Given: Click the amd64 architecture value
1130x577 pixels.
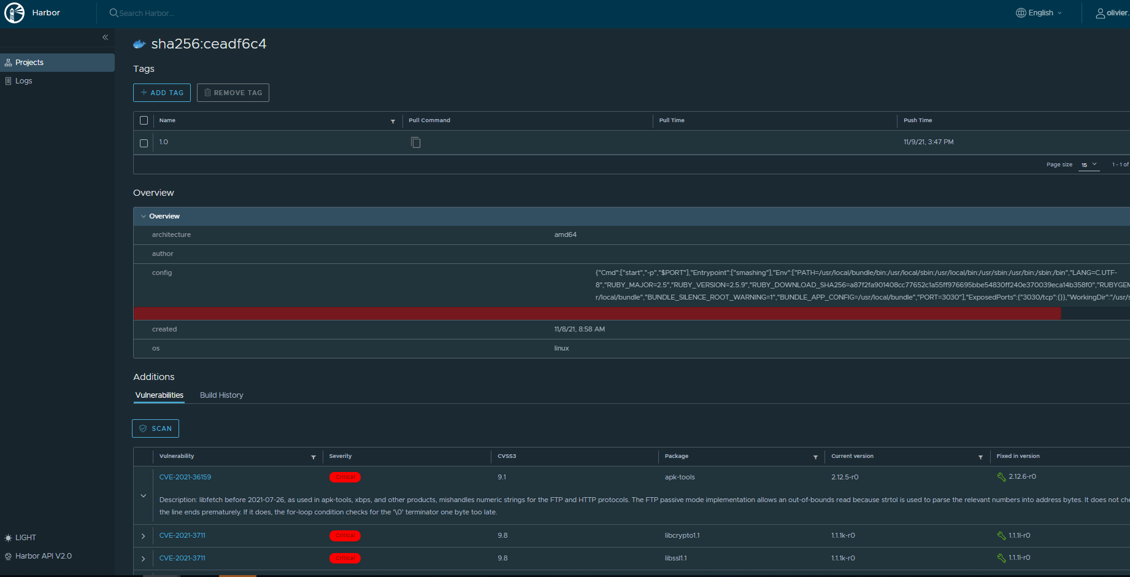Looking at the screenshot, I should point(566,234).
